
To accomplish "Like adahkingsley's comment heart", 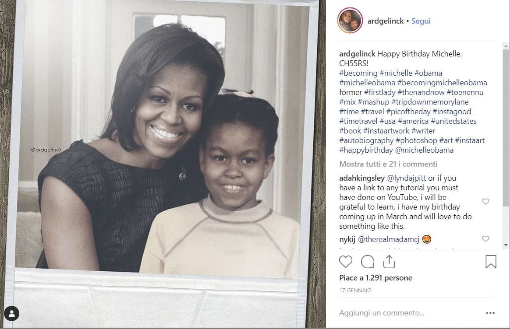I will [x=485, y=202].
